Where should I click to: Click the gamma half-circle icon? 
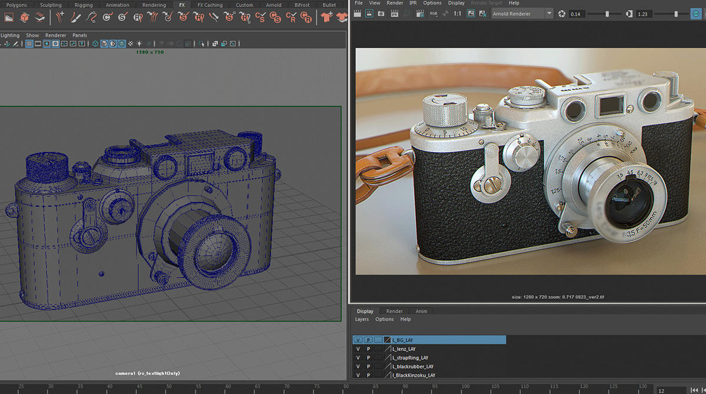pos(630,14)
